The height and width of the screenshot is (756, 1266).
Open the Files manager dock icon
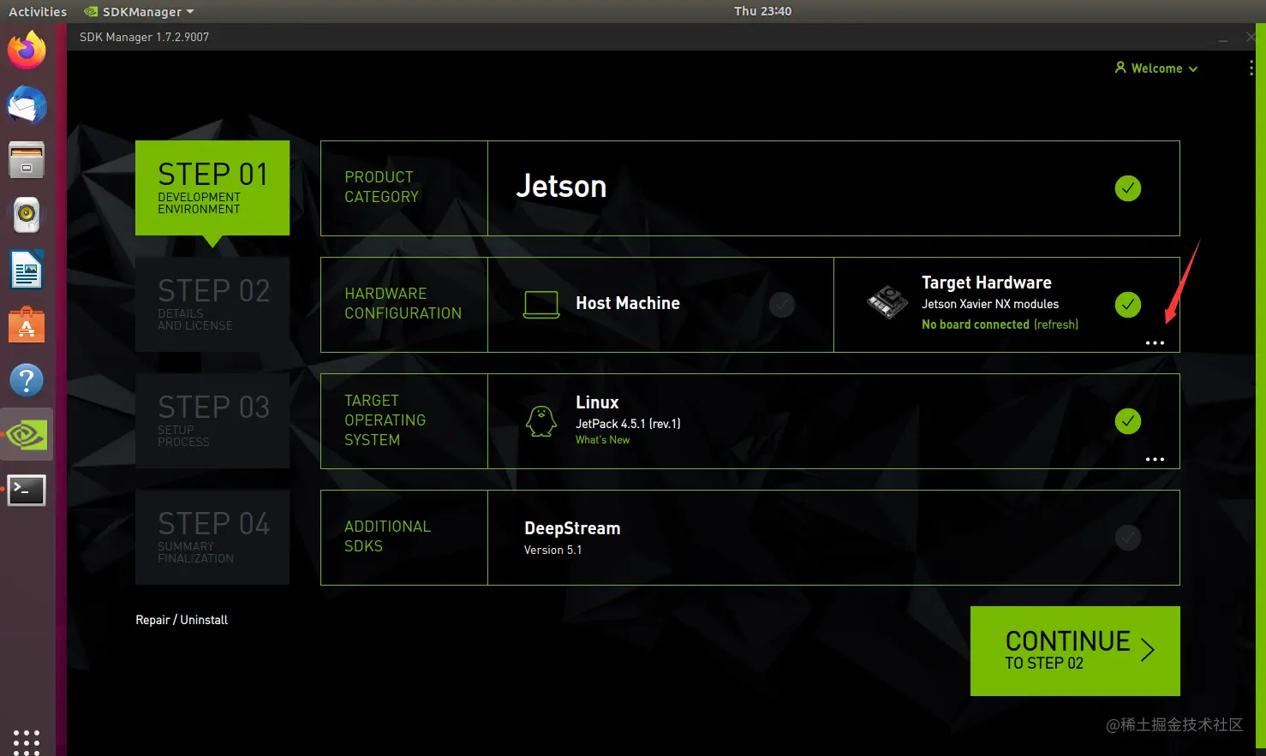coord(27,160)
